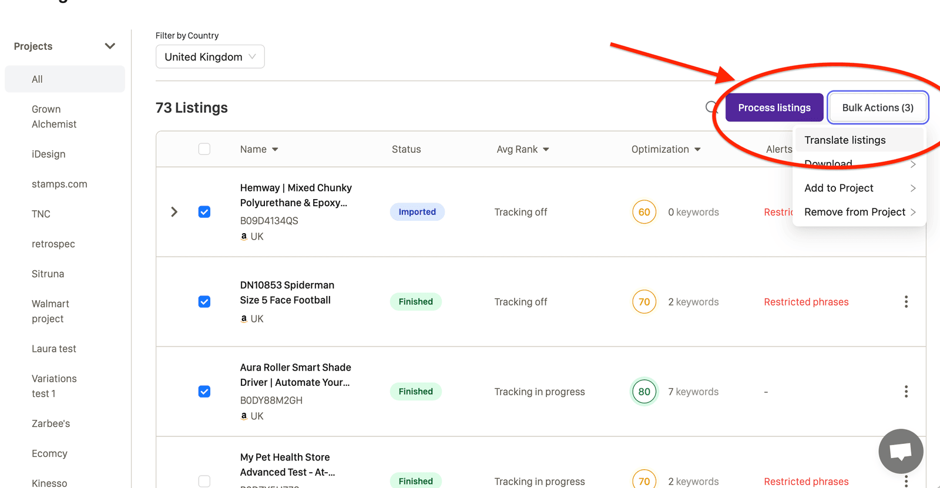Click Tracking off in Hemway row

pyautogui.click(x=521, y=212)
